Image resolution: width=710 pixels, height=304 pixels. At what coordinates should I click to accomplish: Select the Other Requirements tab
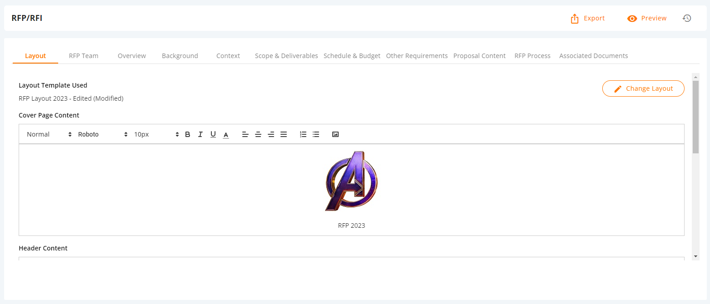click(417, 56)
